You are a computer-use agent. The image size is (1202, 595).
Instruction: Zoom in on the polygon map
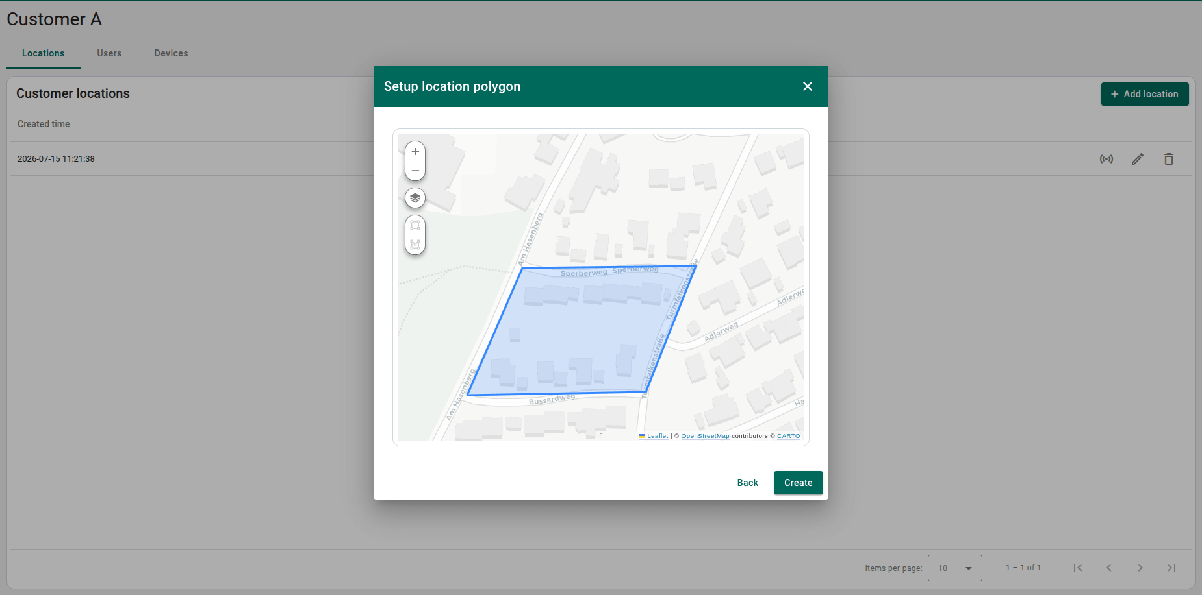click(x=415, y=152)
